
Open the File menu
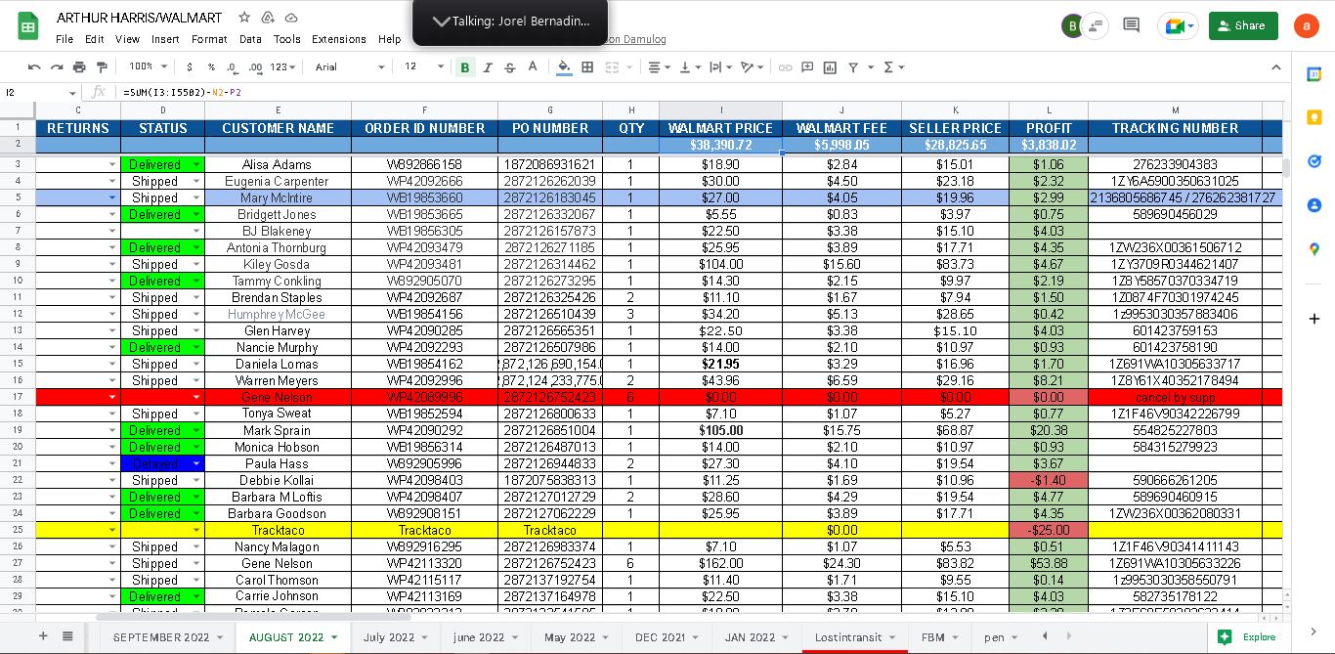click(65, 39)
